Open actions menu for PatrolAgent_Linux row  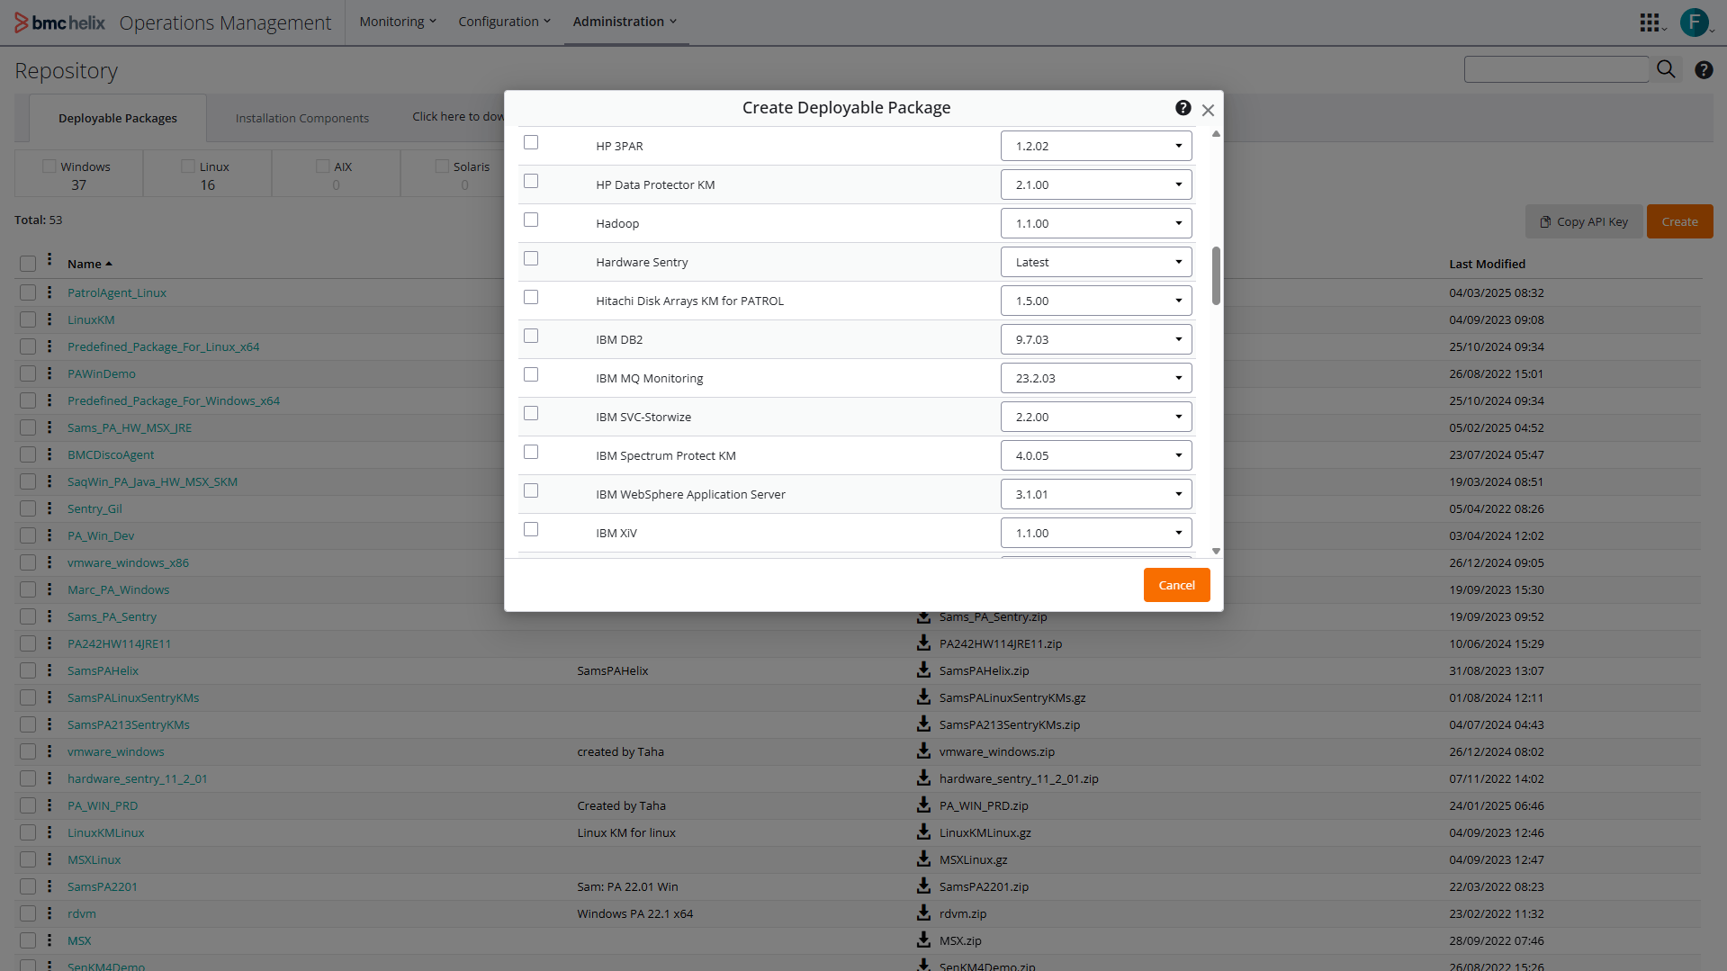[x=49, y=292]
